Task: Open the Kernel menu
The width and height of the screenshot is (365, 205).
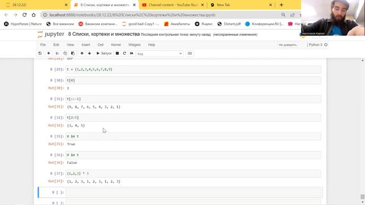Action: 116,45
